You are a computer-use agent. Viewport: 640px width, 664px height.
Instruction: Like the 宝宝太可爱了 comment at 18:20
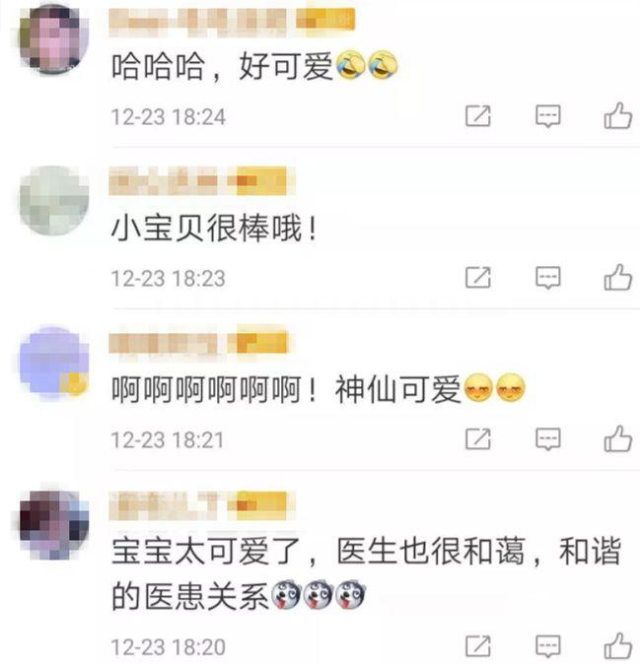pos(618,646)
